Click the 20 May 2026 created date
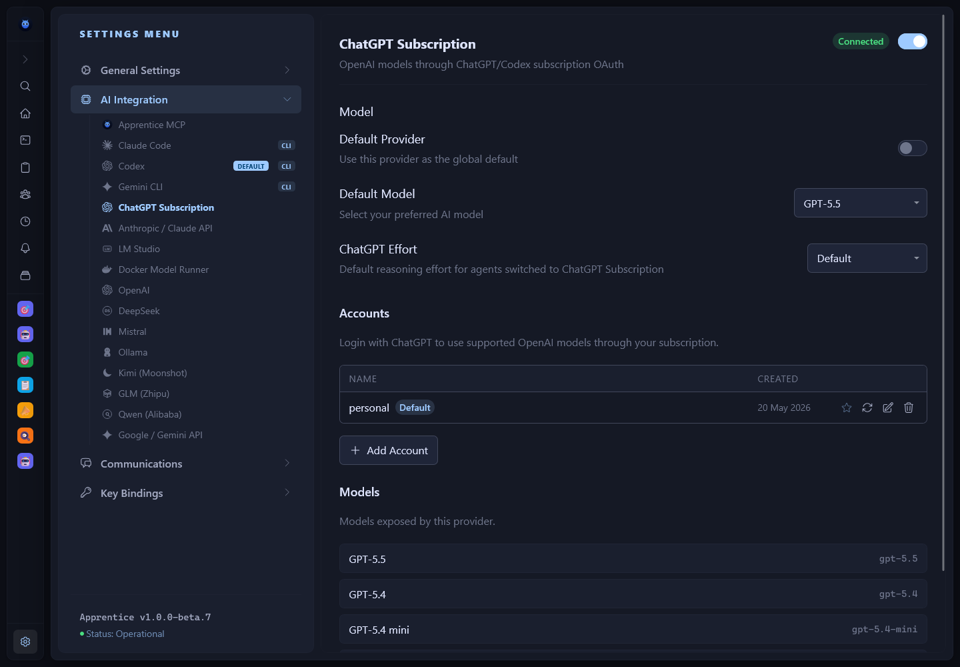This screenshot has width=960, height=667. pos(784,408)
